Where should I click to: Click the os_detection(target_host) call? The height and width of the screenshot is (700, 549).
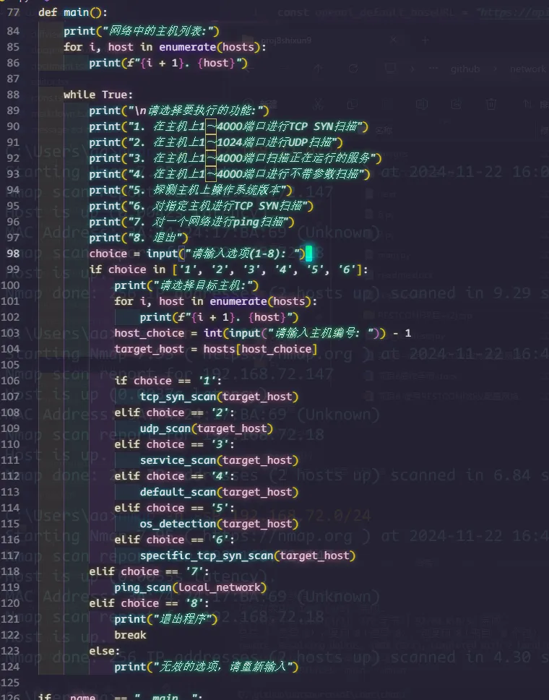(x=219, y=524)
